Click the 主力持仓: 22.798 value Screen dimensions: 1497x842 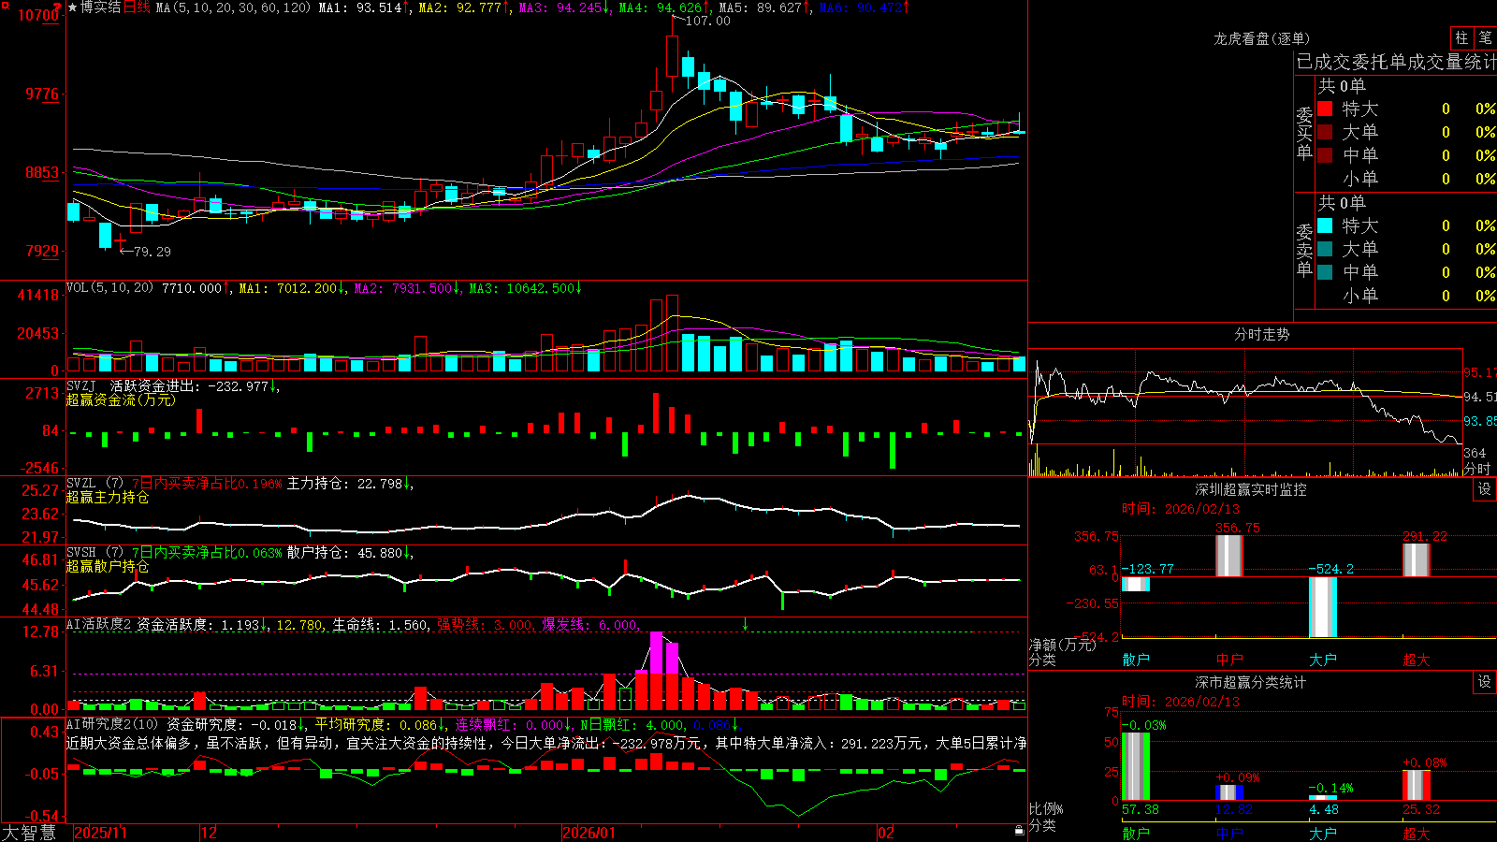(344, 484)
